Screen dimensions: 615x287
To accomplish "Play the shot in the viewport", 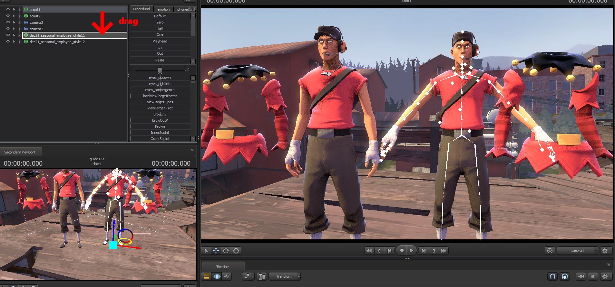I will click(412, 250).
